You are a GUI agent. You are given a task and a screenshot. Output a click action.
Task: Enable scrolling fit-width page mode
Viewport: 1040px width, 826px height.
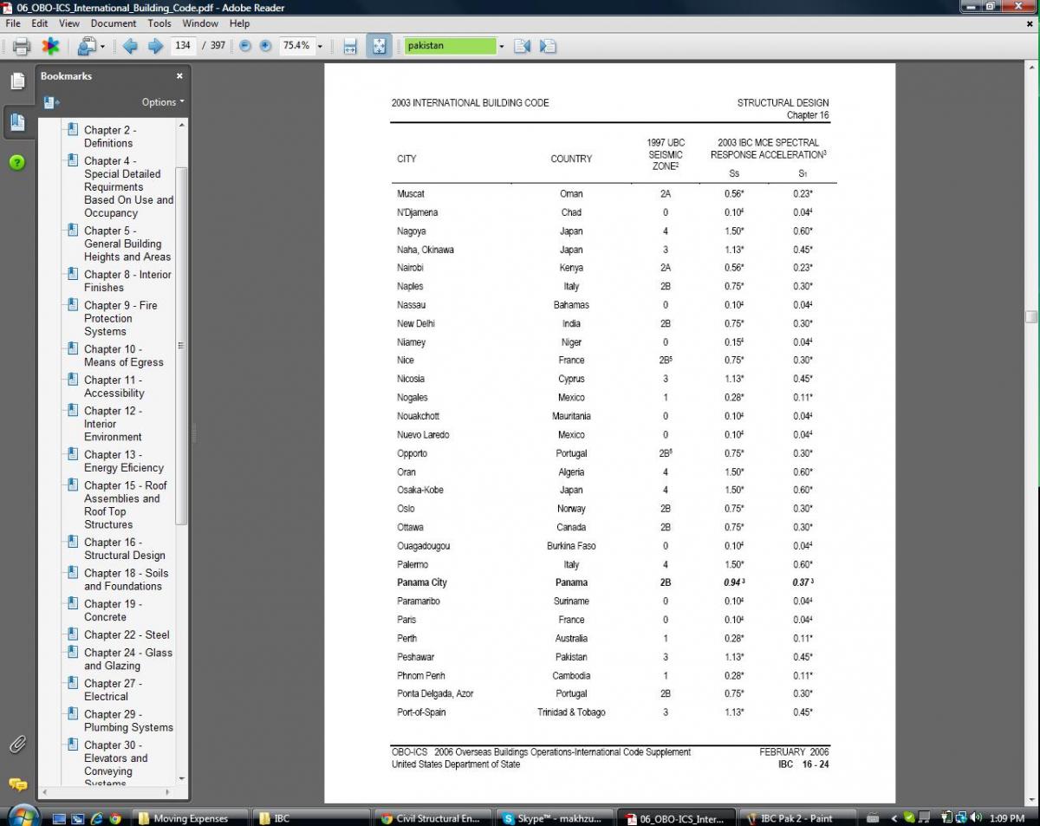[350, 46]
